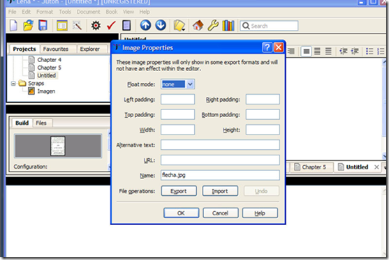This screenshot has width=389, height=260.
Task: Click the Width input field
Action: [177, 130]
